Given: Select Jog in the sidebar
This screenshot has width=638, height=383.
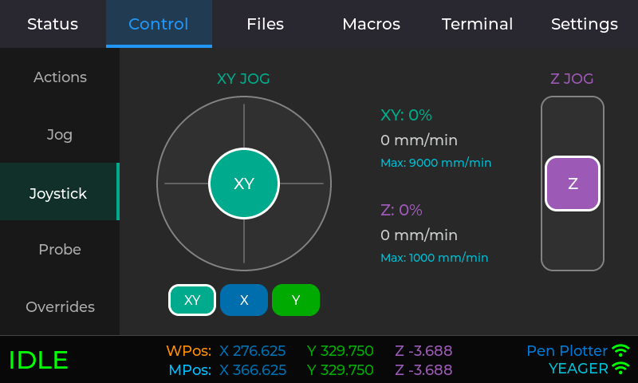Looking at the screenshot, I should pyautogui.click(x=60, y=135).
